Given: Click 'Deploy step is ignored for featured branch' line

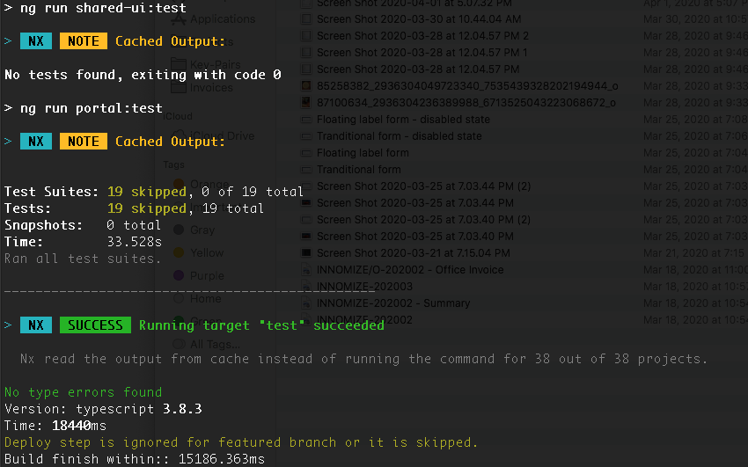Looking at the screenshot, I should [x=241, y=442].
